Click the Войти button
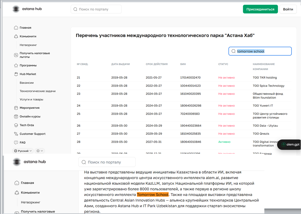The image size is (301, 214). tap(288, 9)
